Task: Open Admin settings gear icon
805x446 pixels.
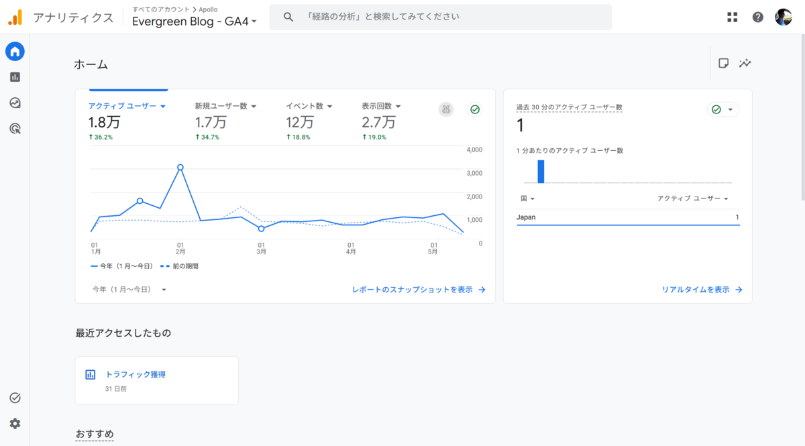Action: tap(15, 423)
